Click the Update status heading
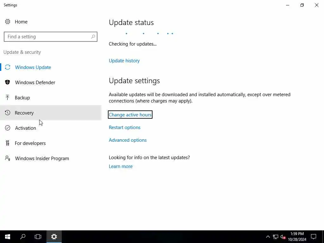 (131, 22)
